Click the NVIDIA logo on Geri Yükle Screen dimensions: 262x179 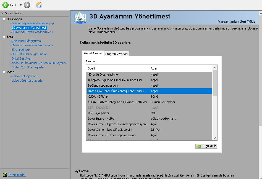pyautogui.click(x=198, y=146)
